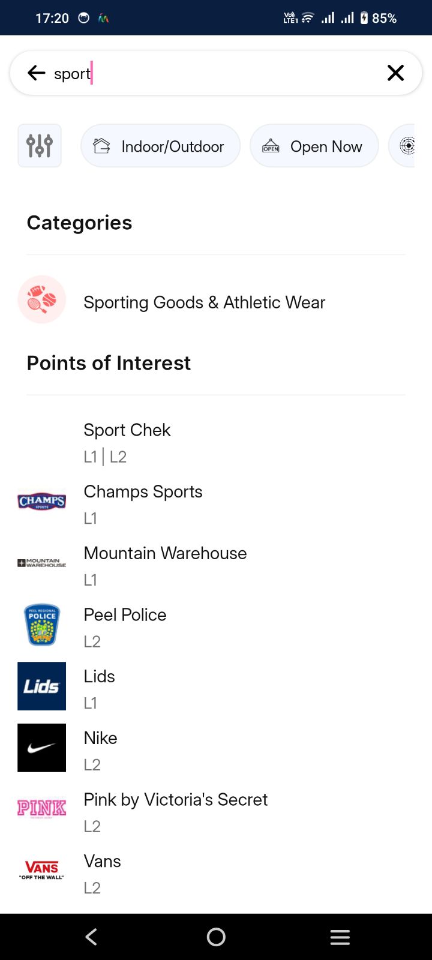Open the filter sliders icon
Image resolution: width=432 pixels, height=960 pixels.
point(40,146)
